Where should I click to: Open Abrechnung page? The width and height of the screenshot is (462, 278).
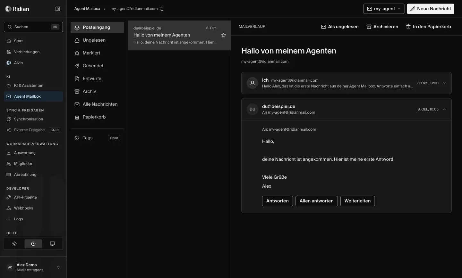33,175
